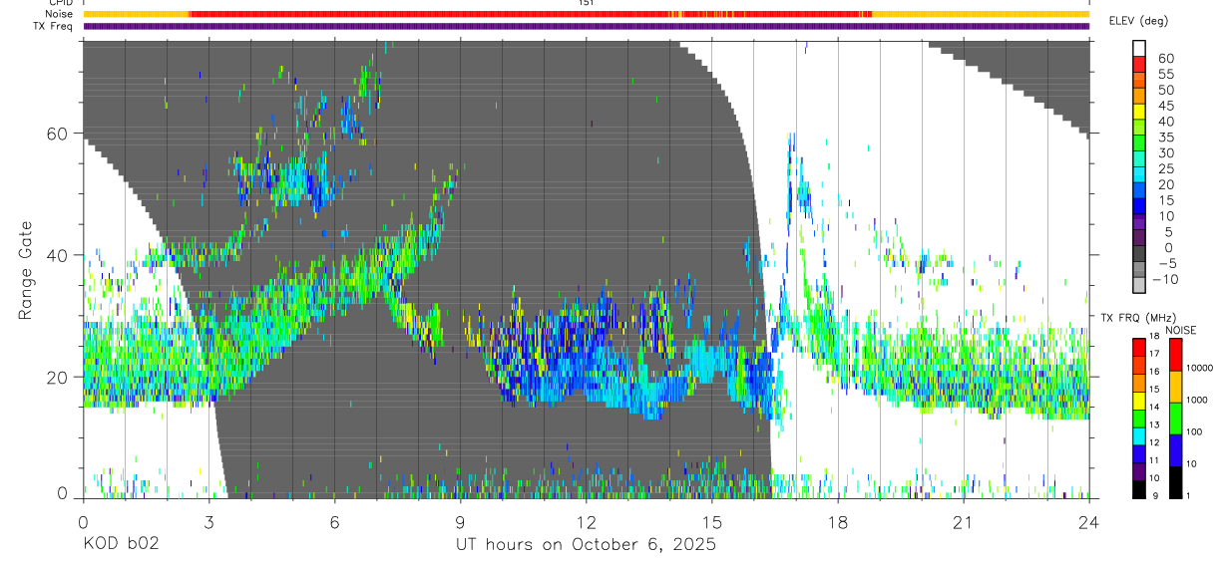Click the ELEV colorbar label '50'
The width and height of the screenshot is (1225, 565).
coord(1164,90)
